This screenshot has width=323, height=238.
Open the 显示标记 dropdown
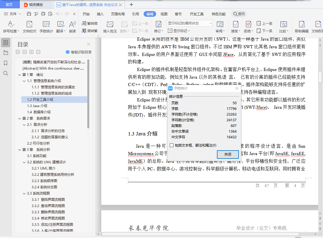click(179, 31)
